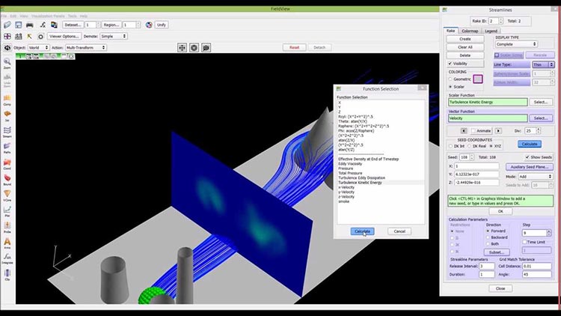The width and height of the screenshot is (561, 316).
Task: Select the Backward direction radio button
Action: point(488,237)
